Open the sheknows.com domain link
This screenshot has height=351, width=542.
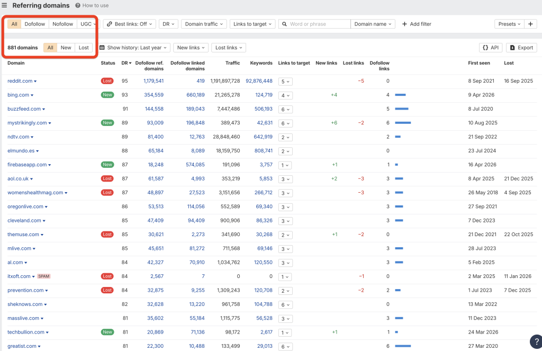[25, 304]
